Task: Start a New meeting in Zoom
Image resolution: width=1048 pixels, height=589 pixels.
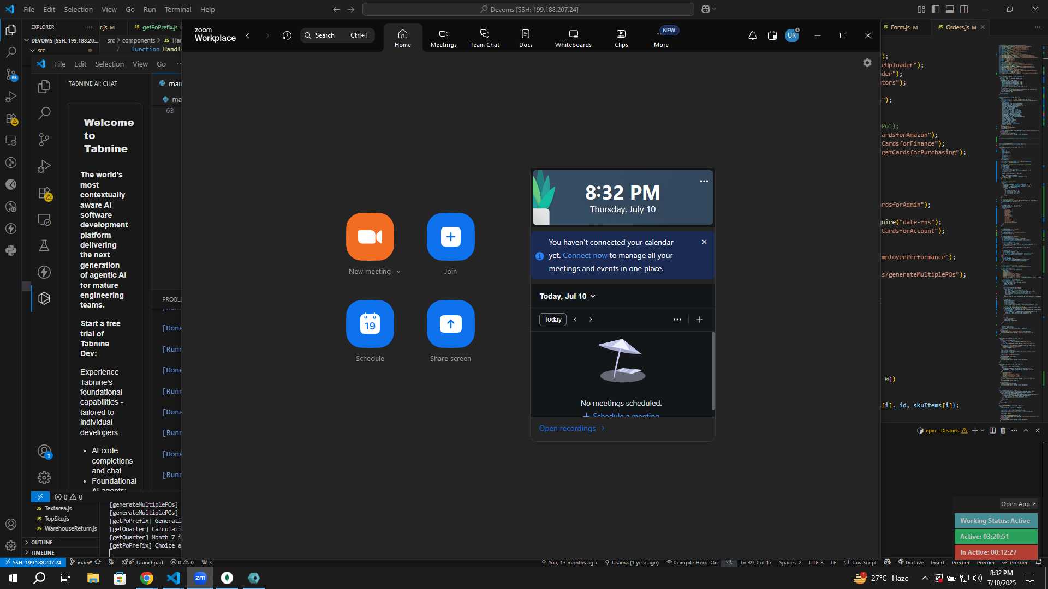Action: point(370,237)
